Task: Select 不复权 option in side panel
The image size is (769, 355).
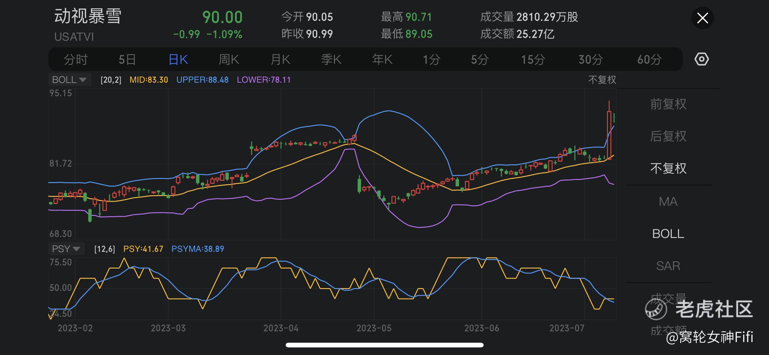Action: tap(668, 169)
